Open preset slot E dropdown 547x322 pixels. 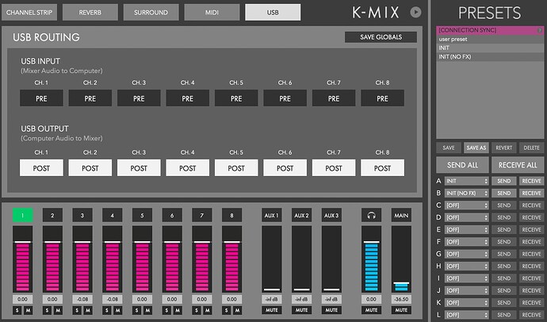click(466, 230)
